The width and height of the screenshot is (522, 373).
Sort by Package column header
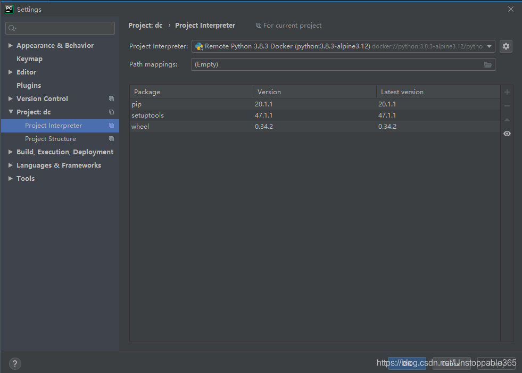[x=192, y=92]
